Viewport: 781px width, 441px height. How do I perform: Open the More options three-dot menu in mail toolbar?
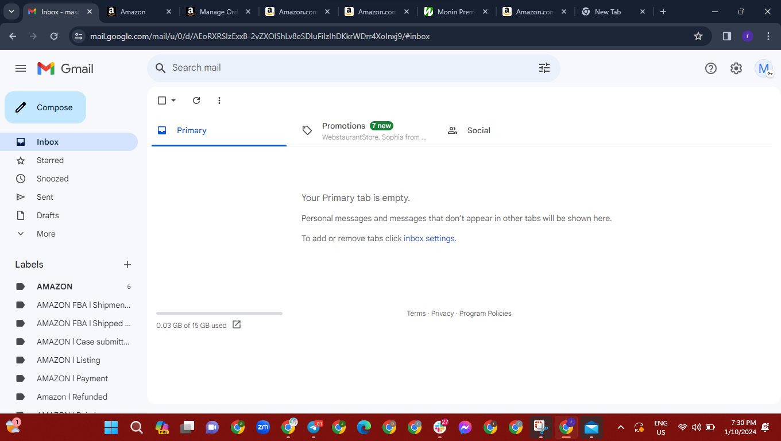[219, 100]
